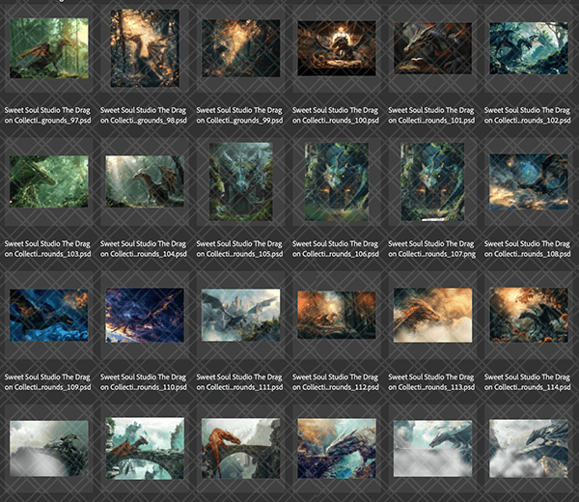Pick the thumbnail image above rounds_103.psd
This screenshot has height=502, width=579.
pyautogui.click(x=49, y=181)
